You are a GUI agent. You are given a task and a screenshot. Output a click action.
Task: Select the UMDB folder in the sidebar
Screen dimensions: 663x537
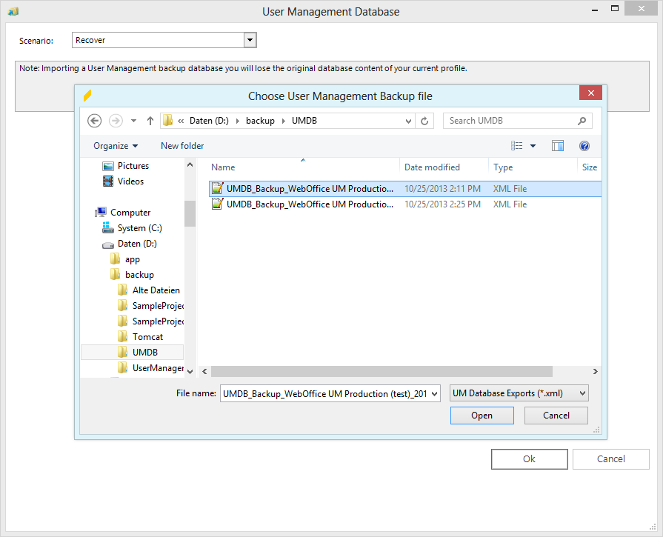145,352
